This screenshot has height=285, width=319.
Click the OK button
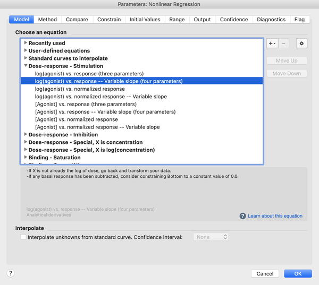[298, 274]
